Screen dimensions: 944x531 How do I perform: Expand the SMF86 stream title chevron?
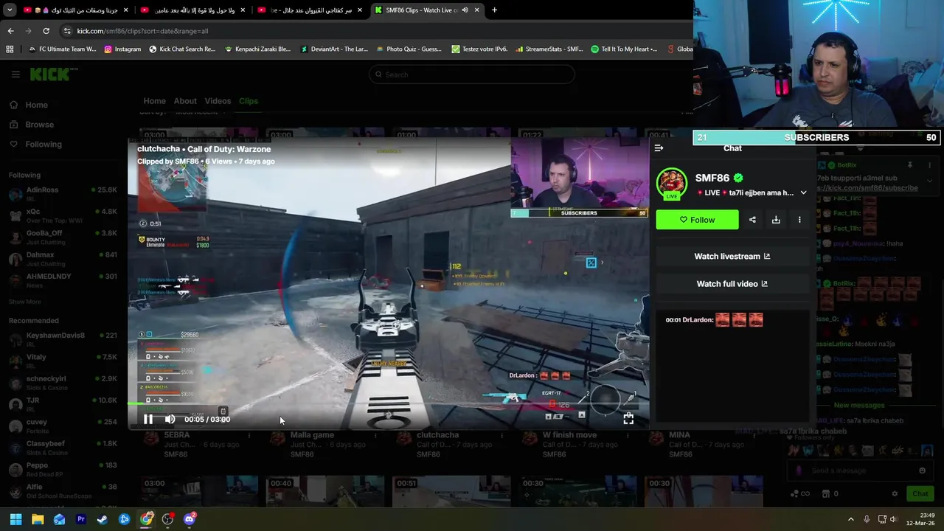point(803,193)
